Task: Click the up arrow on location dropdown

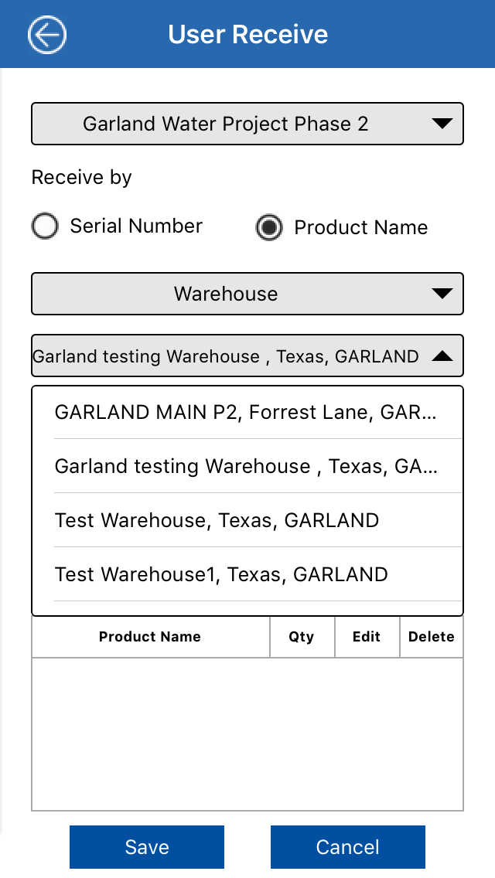Action: (x=442, y=356)
